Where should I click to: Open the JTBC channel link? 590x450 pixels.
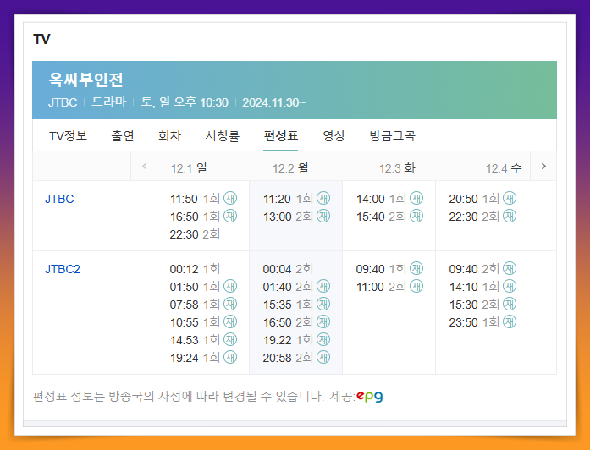coord(59,199)
